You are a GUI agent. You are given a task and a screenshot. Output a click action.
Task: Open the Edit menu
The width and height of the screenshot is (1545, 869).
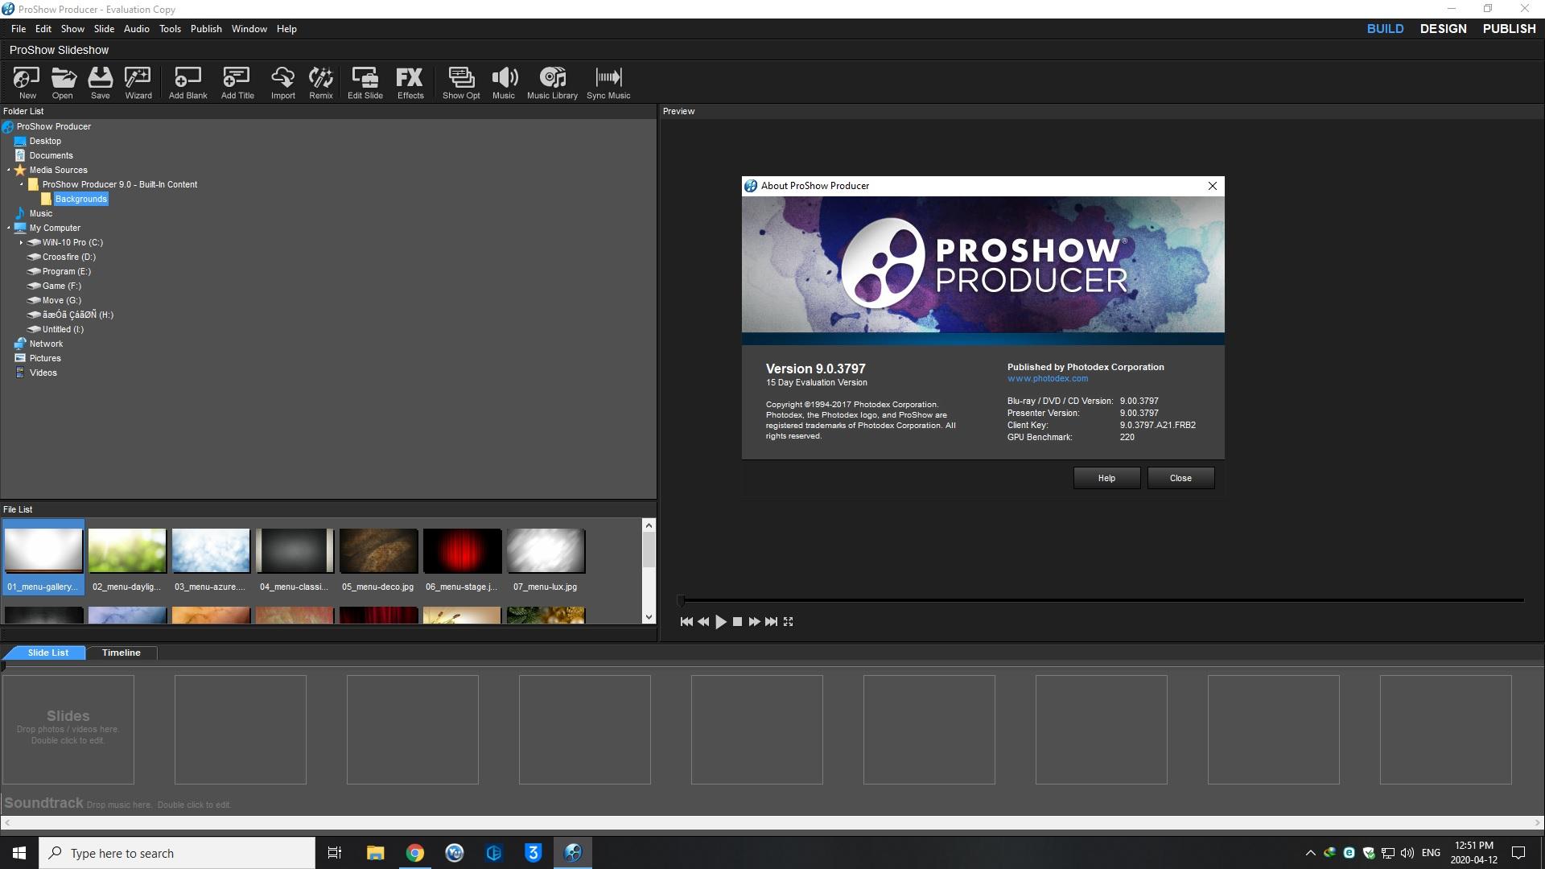[x=43, y=29]
